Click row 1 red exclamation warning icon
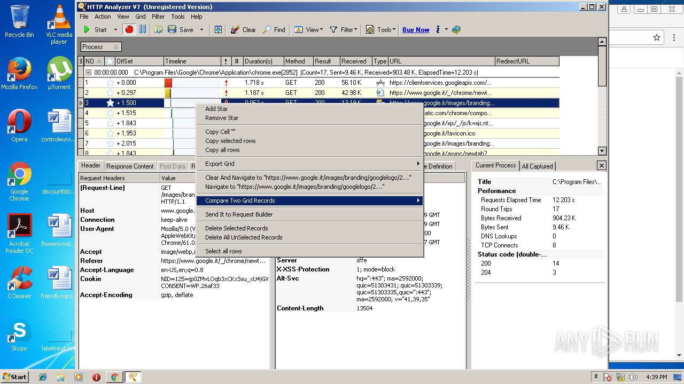The height and width of the screenshot is (384, 684). click(x=226, y=83)
